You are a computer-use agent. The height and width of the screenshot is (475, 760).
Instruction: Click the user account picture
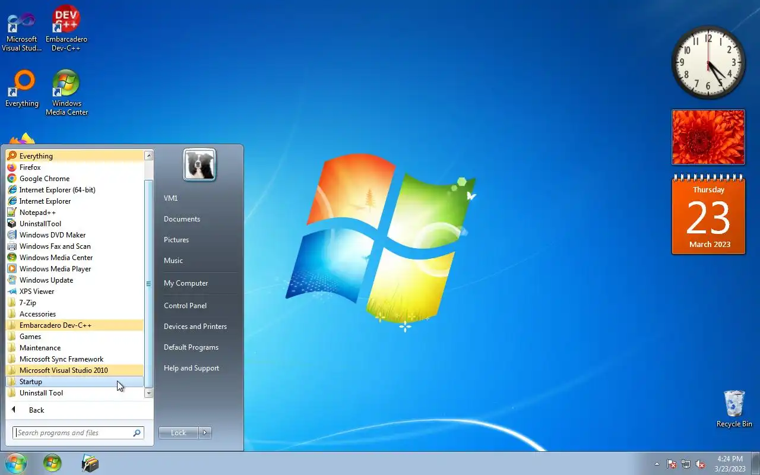pos(199,164)
